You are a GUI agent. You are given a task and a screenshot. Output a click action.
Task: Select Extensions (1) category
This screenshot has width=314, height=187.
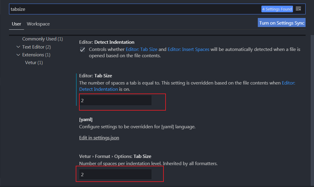(x=36, y=55)
